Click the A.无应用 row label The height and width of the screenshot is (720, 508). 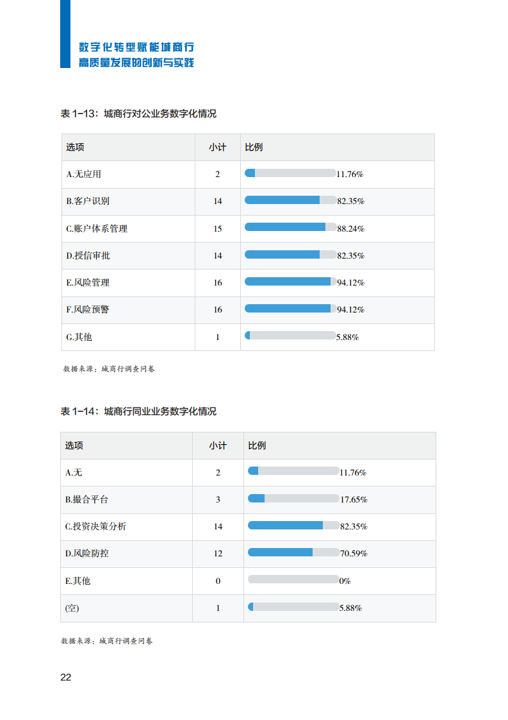pos(83,174)
